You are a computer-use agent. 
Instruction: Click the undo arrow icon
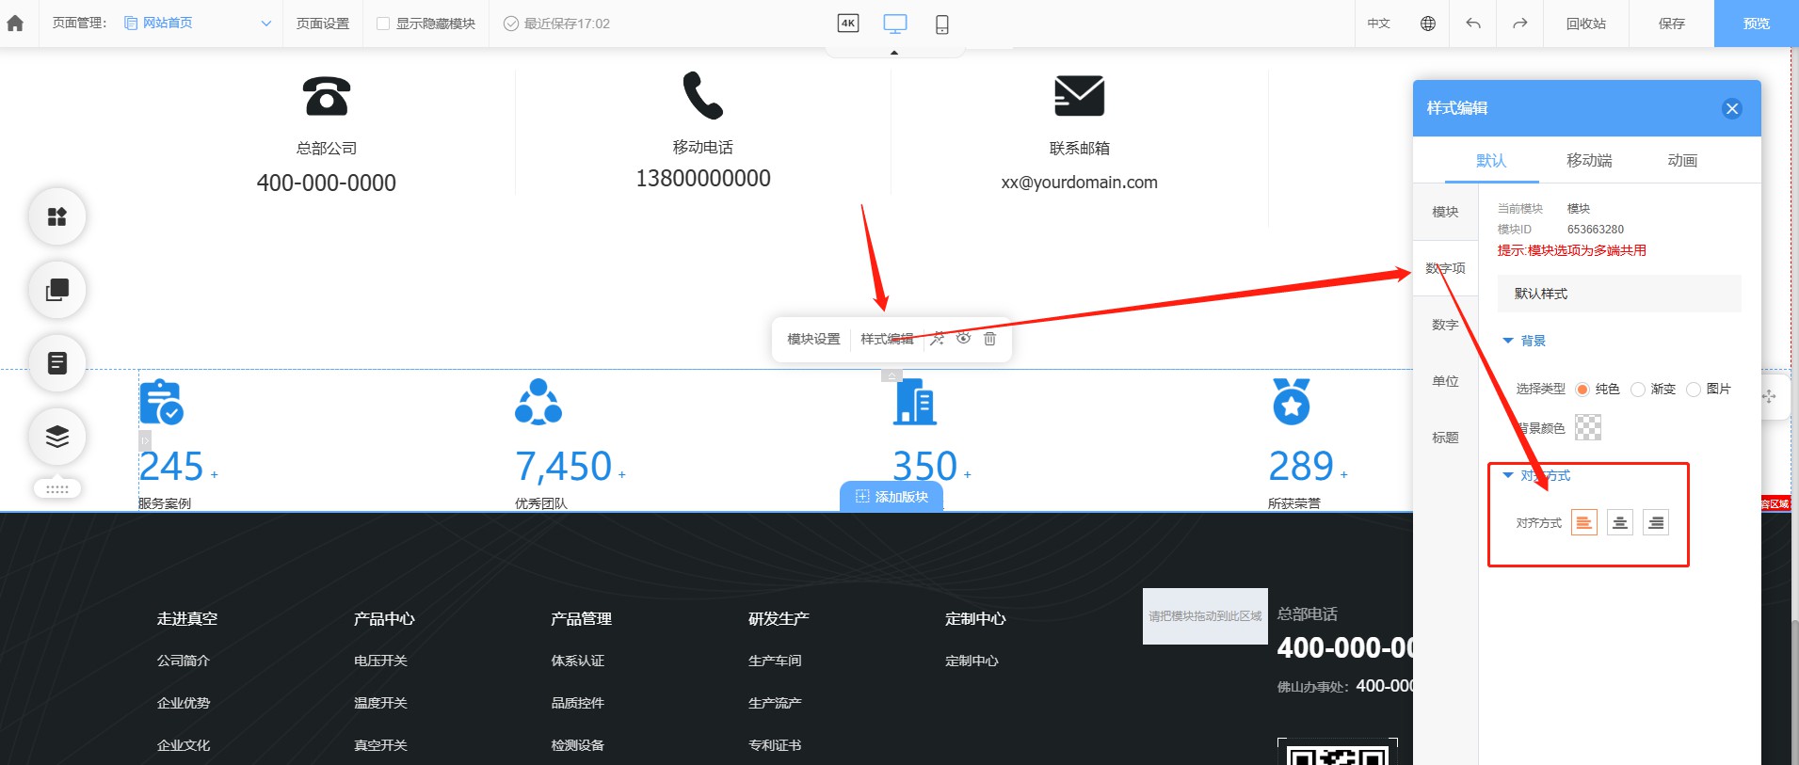pyautogui.click(x=1473, y=24)
